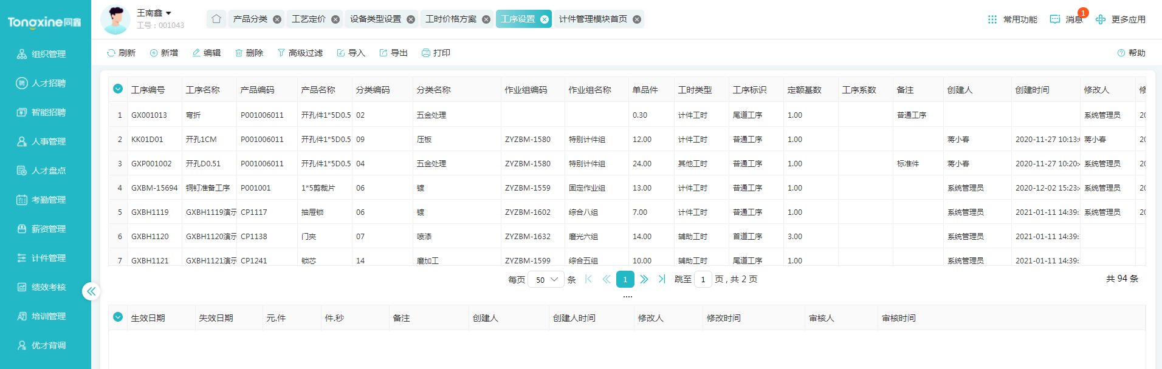The width and height of the screenshot is (1162, 369).
Task: Open the 消息 notifications icon
Action: [1055, 19]
